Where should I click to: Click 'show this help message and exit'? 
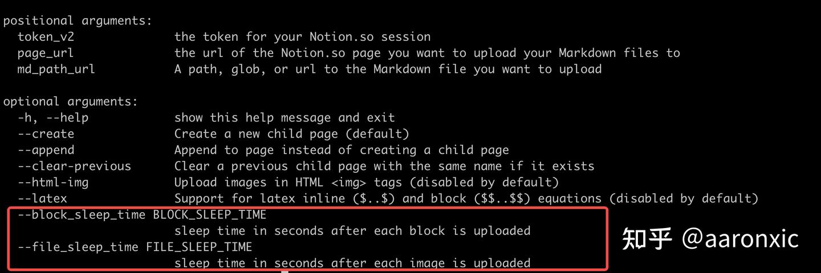(x=284, y=118)
